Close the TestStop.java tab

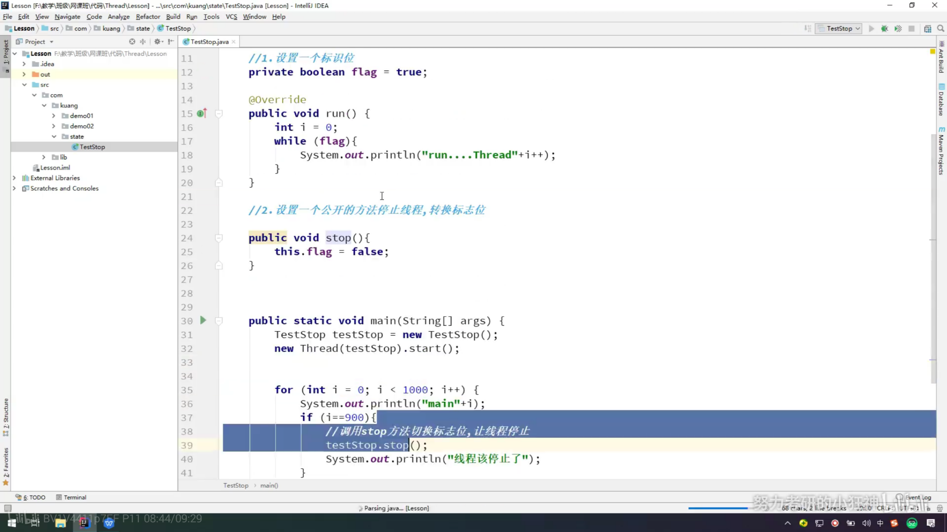pyautogui.click(x=234, y=42)
